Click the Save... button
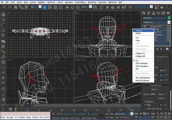The image size is (172, 120). [x=162, y=94]
